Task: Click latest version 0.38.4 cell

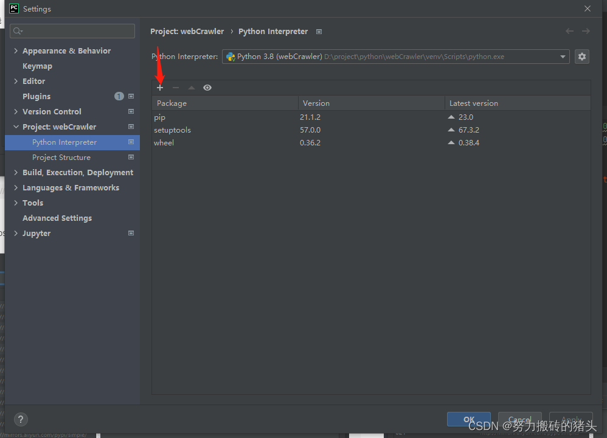Action: click(469, 142)
